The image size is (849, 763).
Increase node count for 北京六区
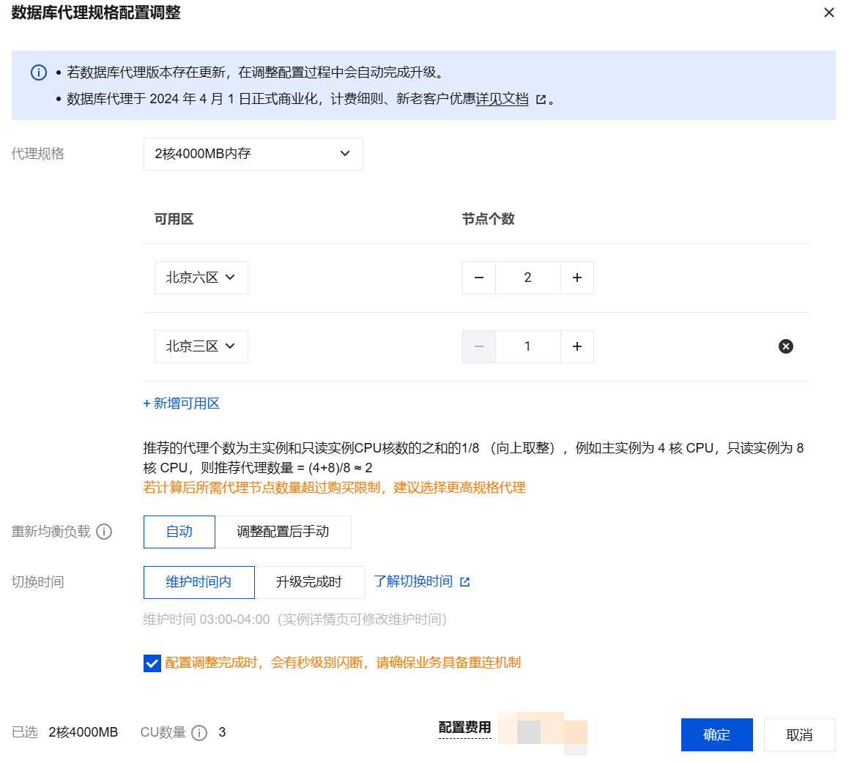pyautogui.click(x=577, y=278)
